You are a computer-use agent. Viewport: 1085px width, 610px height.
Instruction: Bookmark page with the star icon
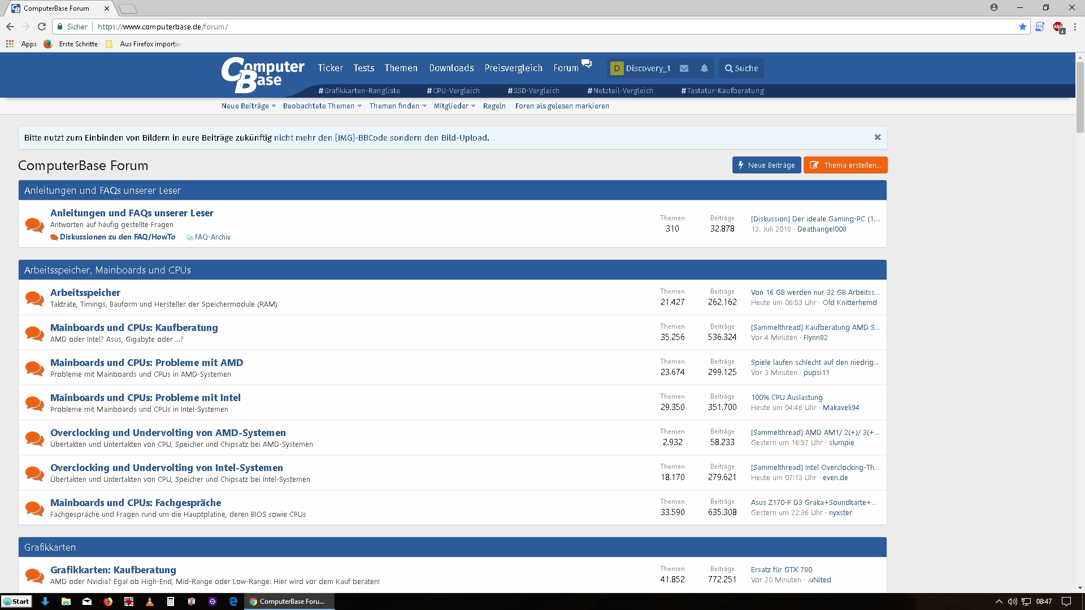tap(1022, 27)
